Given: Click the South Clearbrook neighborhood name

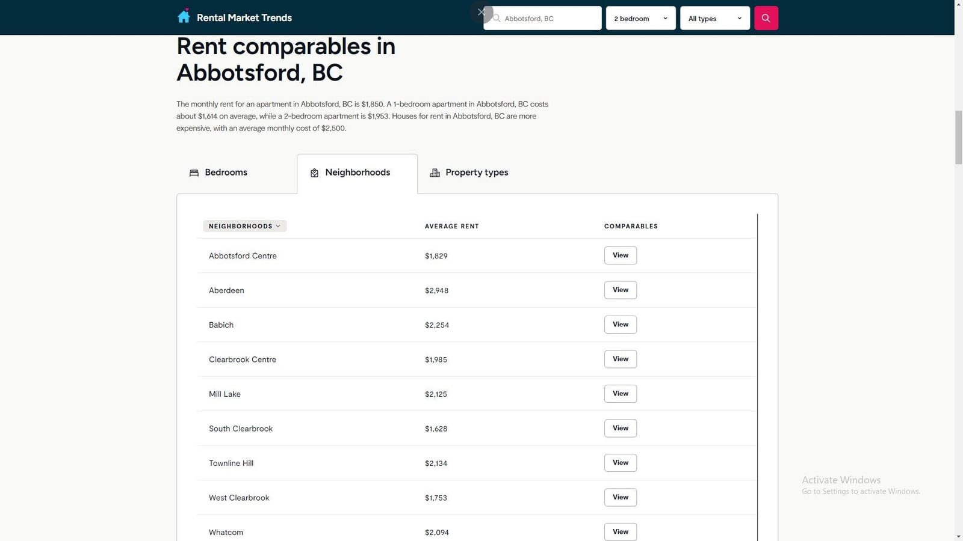Looking at the screenshot, I should tap(241, 429).
